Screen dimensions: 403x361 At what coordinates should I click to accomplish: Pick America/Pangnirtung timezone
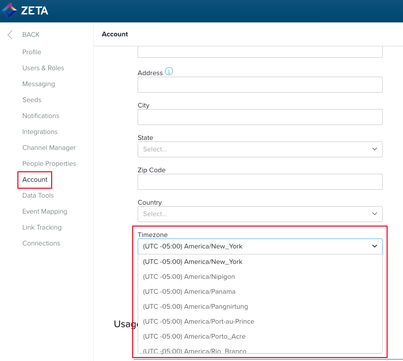click(x=195, y=306)
